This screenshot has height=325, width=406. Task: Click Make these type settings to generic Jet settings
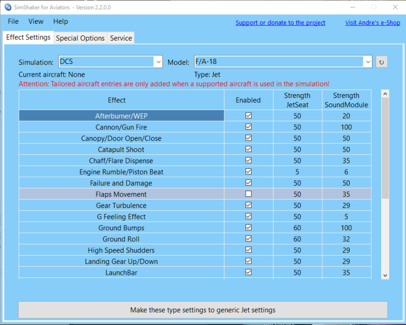(x=202, y=310)
